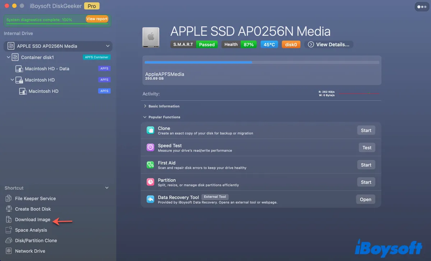Collapse the APPLE SSD AP0256N Media drive chevron
This screenshot has height=261, width=431.
pyautogui.click(x=107, y=46)
